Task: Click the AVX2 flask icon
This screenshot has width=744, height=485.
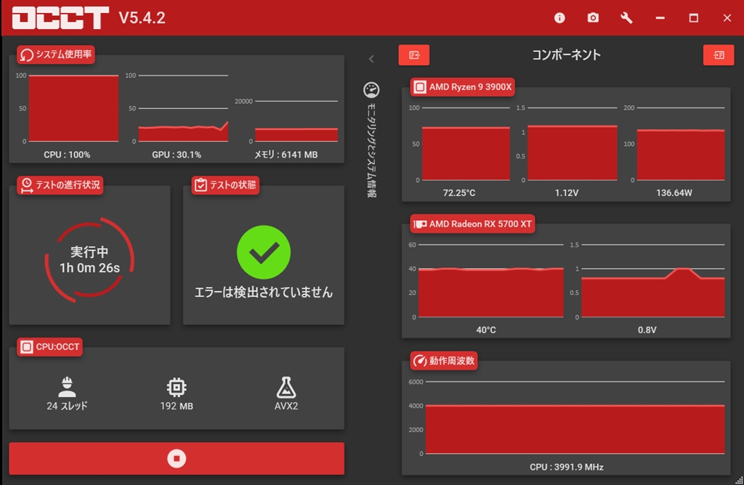Action: (x=286, y=386)
